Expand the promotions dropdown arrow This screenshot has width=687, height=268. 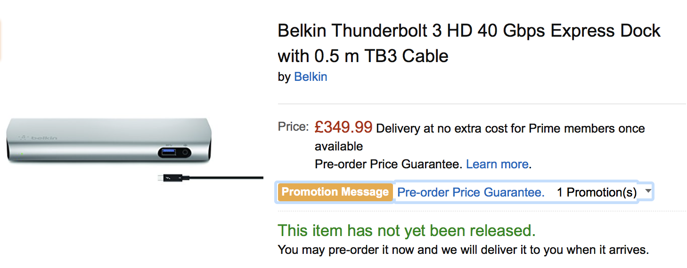(648, 191)
